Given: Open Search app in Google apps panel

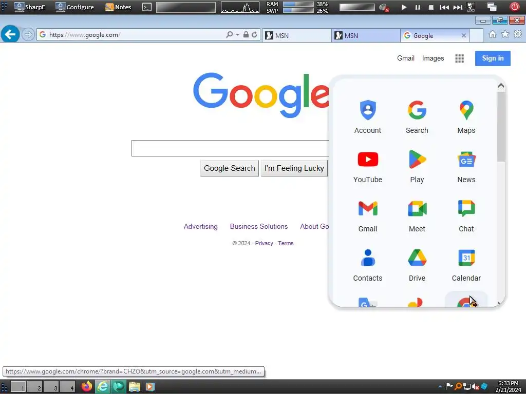Looking at the screenshot, I should pos(417,116).
